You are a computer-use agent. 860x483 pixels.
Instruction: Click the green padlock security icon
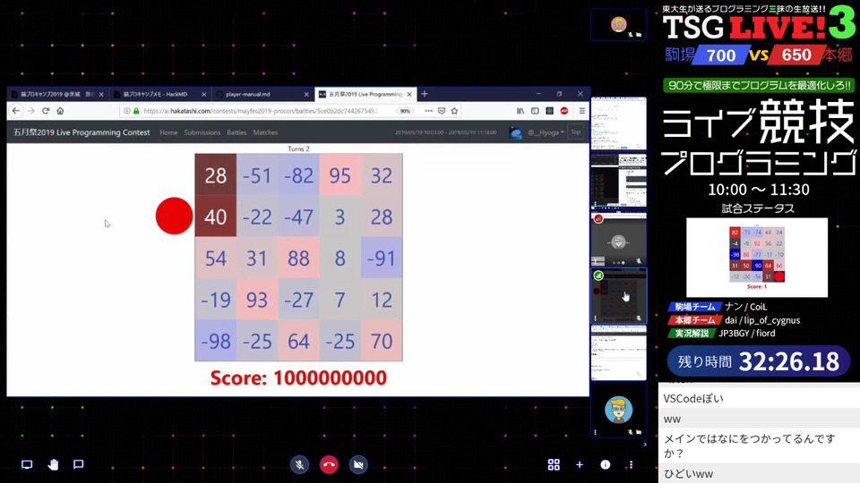coord(136,111)
